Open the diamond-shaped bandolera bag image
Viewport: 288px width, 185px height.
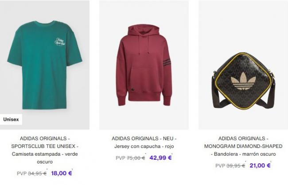(x=243, y=65)
